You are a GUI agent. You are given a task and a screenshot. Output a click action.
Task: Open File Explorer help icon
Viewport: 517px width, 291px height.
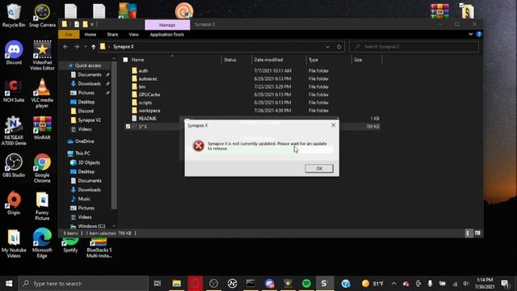pos(479,34)
